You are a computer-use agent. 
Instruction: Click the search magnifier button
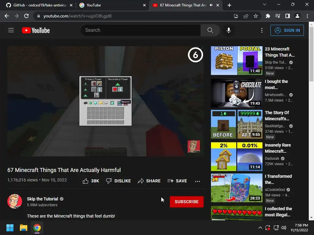click(x=210, y=30)
